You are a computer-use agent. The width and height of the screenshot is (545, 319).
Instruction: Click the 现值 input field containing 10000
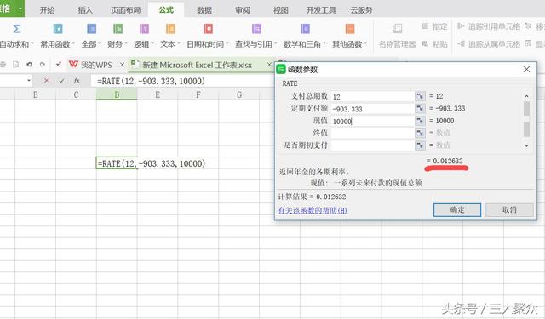[372, 121]
